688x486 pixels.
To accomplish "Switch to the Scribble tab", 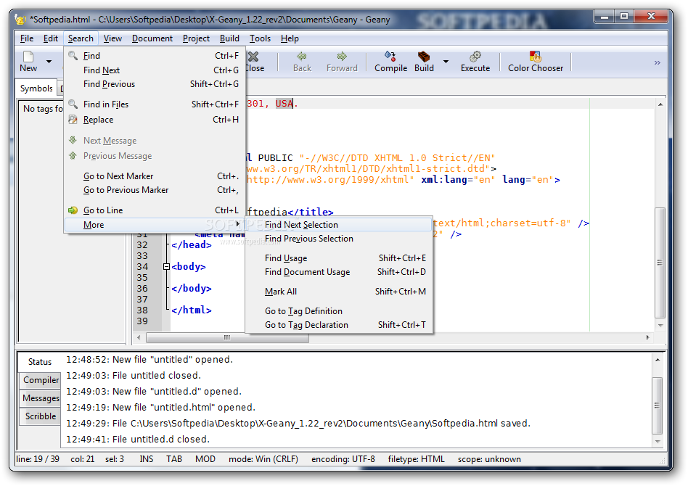I will pyautogui.click(x=41, y=416).
